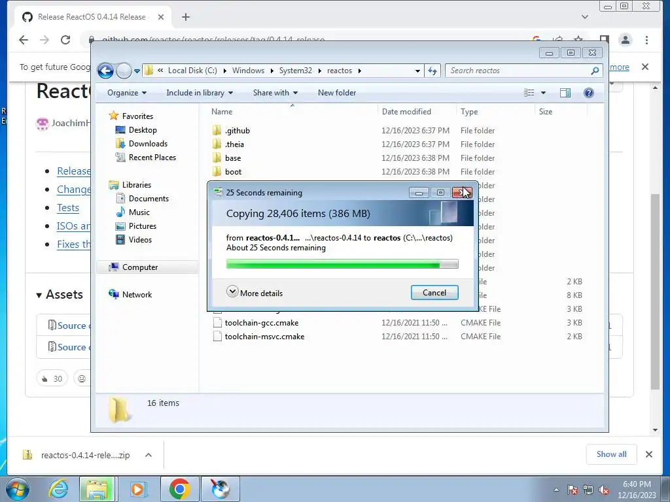Click the Explorer forward navigation arrow
670x502 pixels.
pyautogui.click(x=124, y=71)
